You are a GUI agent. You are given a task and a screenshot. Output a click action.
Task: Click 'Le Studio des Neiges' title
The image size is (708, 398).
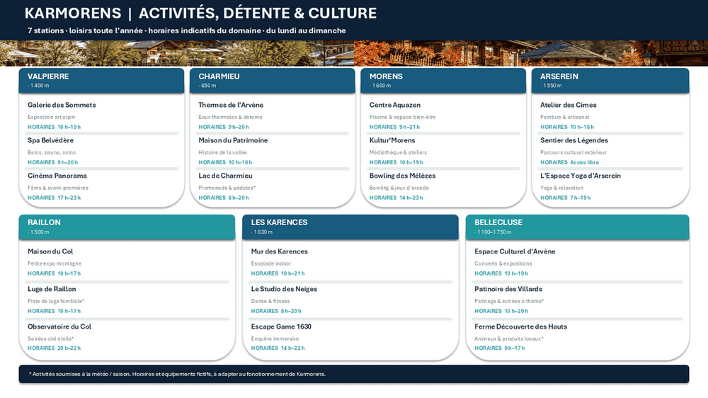(284, 289)
